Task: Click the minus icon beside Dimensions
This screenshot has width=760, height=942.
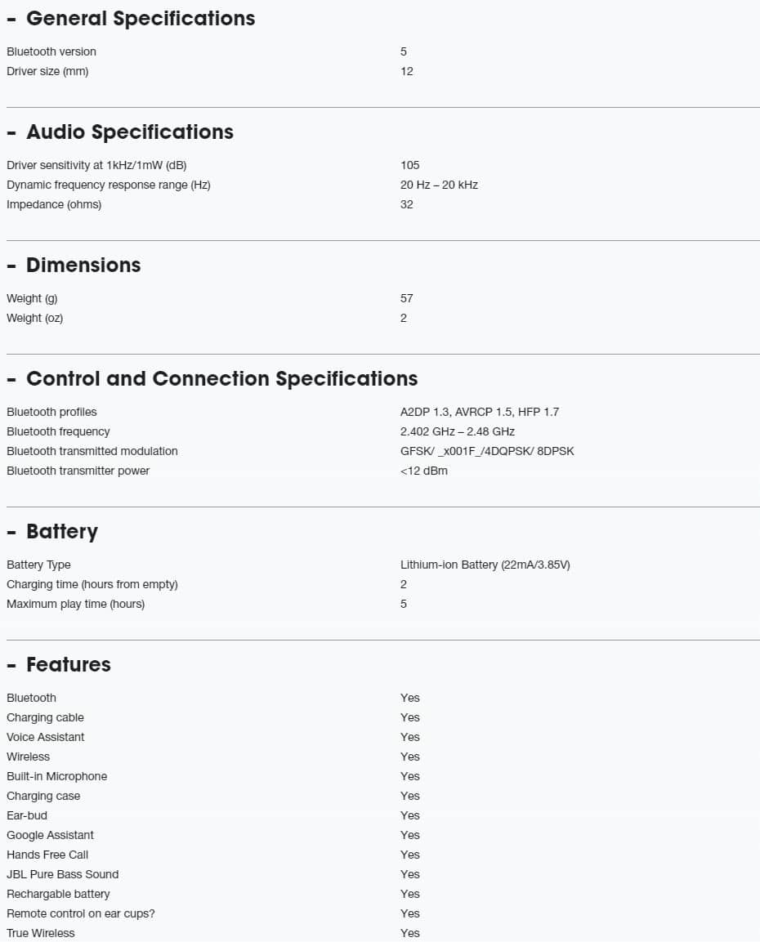Action: point(11,266)
